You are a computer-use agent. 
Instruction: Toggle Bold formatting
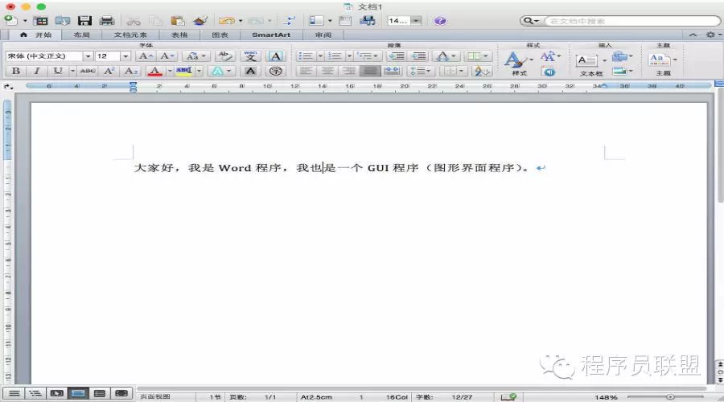[16, 71]
